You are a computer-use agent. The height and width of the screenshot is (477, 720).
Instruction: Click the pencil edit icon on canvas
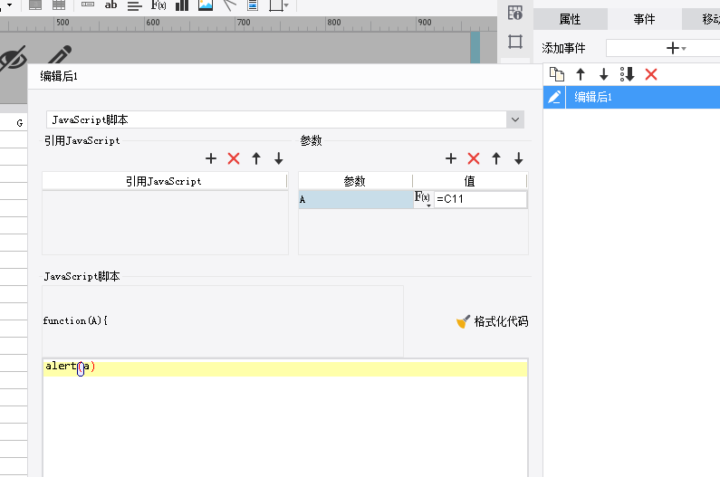click(60, 55)
